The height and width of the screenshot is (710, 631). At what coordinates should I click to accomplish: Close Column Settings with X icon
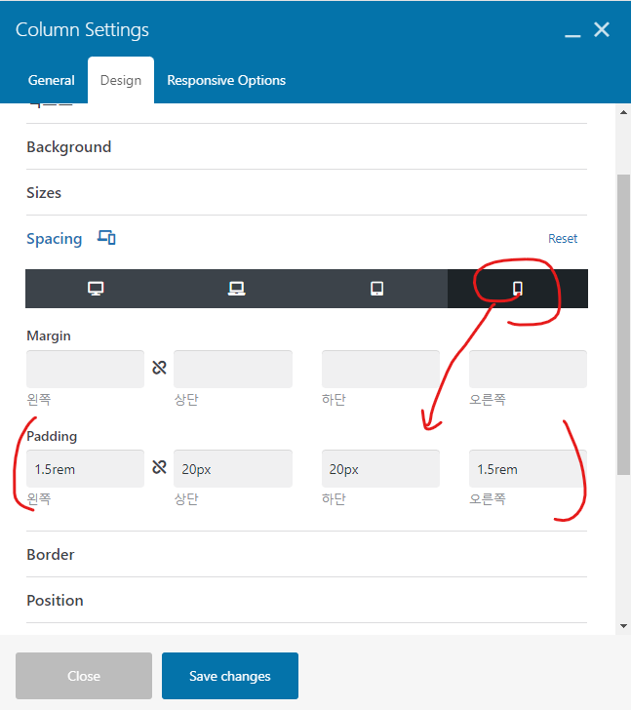(602, 30)
